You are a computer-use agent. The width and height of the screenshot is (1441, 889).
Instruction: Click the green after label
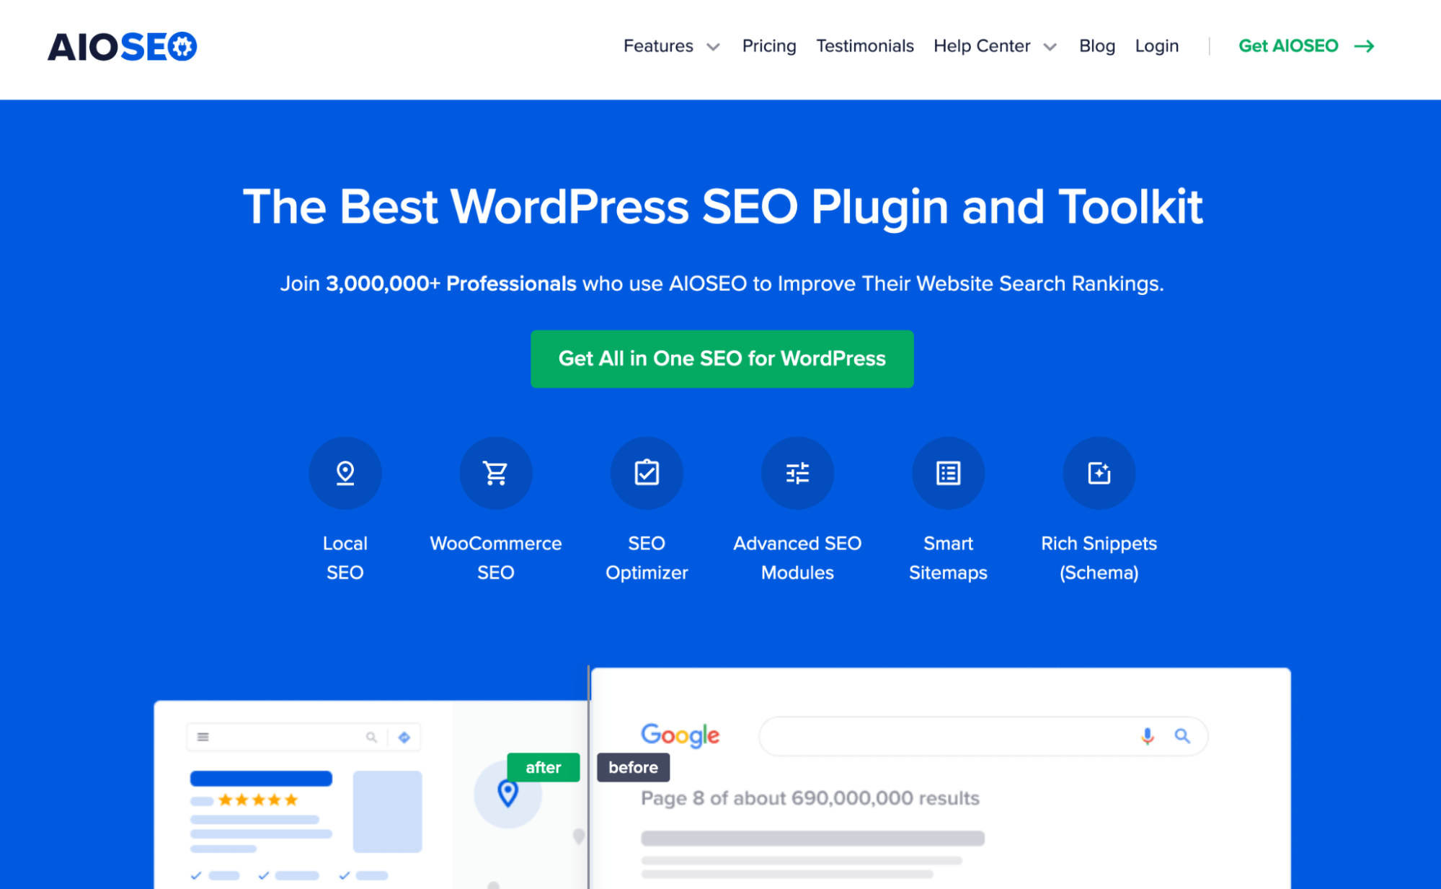click(544, 767)
